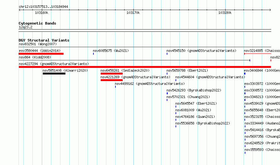Open nsv4221269 (gnomADStructuralVariants) label
Screen dimensions: 280x165
pyautogui.click(x=135, y=77)
